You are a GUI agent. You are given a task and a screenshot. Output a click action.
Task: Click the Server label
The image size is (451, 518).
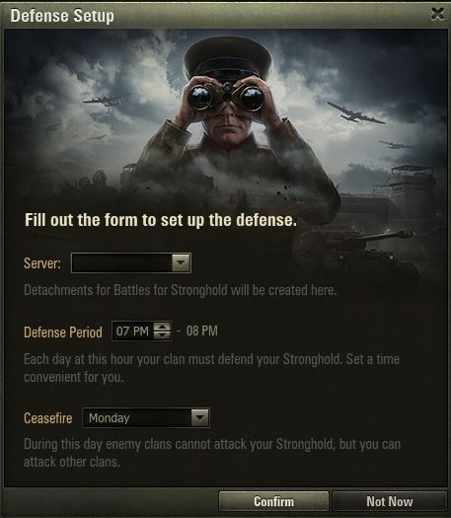click(42, 263)
